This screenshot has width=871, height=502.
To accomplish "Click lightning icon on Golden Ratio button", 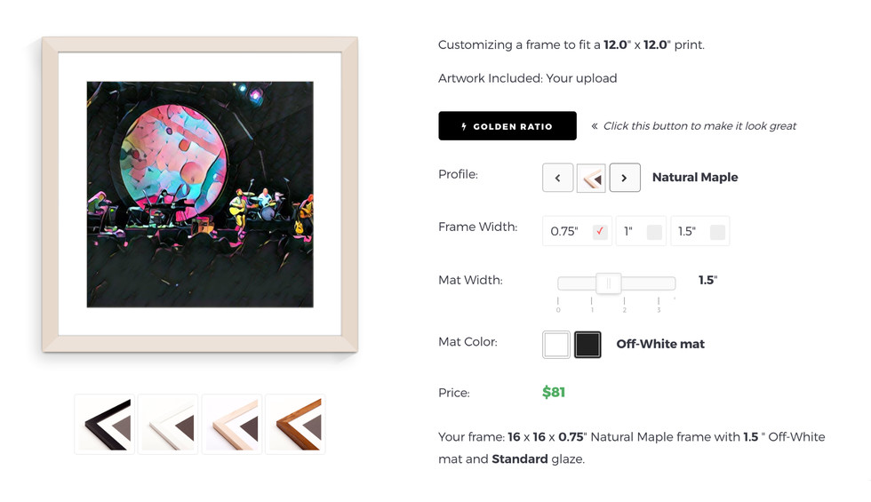I will [x=464, y=126].
